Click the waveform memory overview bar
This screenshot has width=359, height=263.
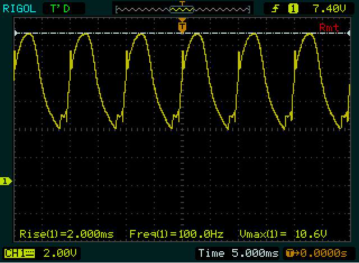pos(183,10)
